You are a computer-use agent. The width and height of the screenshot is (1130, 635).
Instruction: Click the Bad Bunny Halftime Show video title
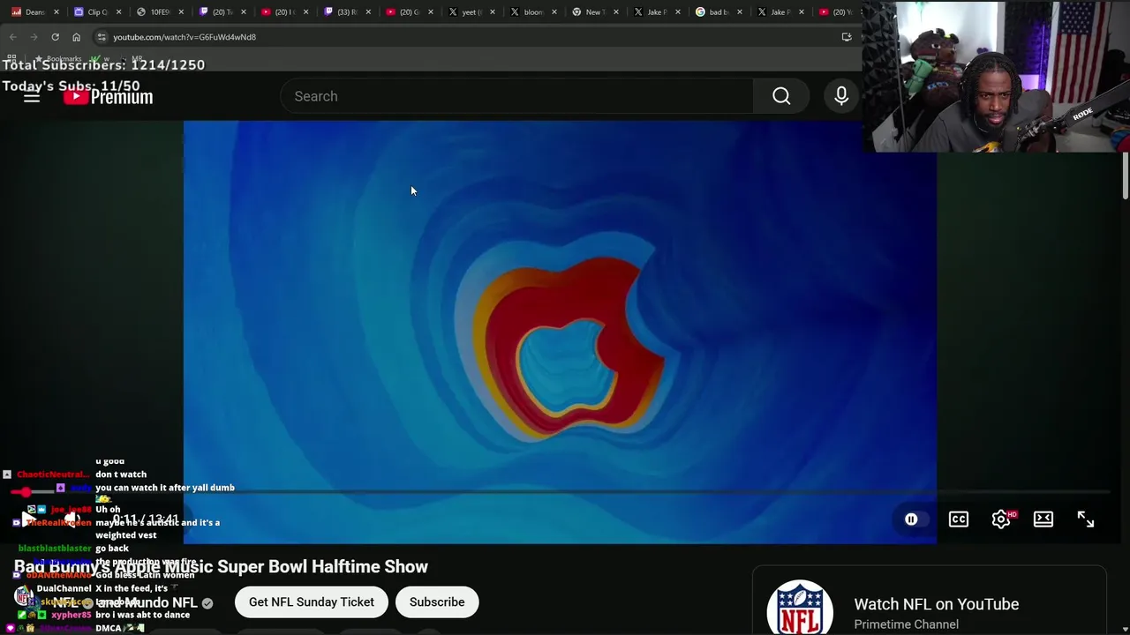221,567
